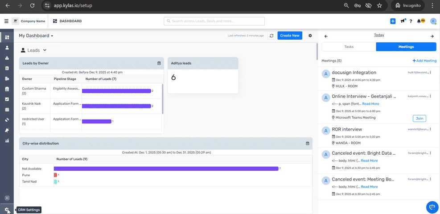Select the Meetings tab

(x=406, y=47)
